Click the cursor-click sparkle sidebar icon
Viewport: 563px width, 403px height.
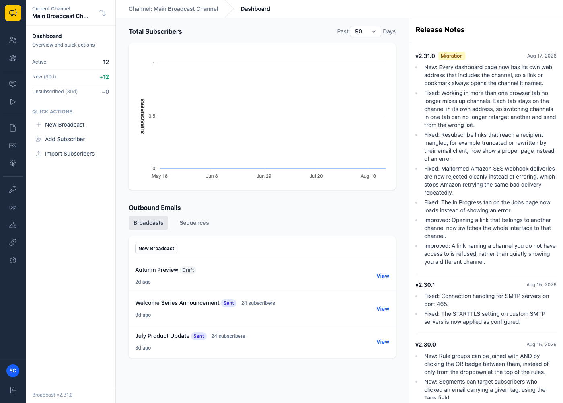[x=13, y=163]
